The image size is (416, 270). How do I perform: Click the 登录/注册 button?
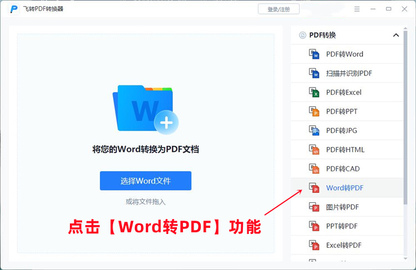pyautogui.click(x=278, y=9)
